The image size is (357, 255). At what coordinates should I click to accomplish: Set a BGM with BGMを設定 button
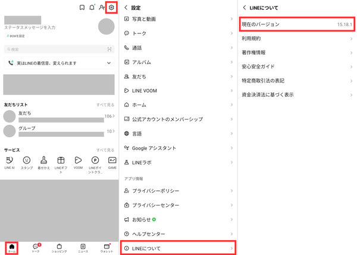16,36
